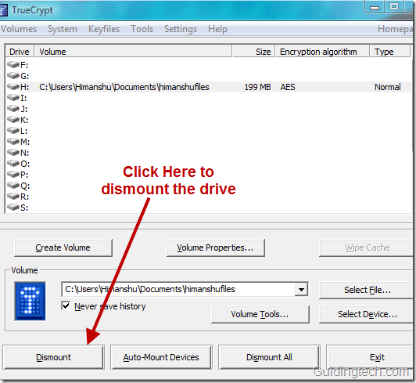Image resolution: width=416 pixels, height=383 pixels.
Task: Sort by Encryption algorithm column header
Action: tap(322, 52)
